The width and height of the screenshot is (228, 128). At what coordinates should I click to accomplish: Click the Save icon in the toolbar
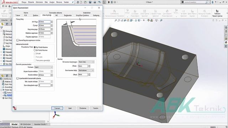point(90,2)
